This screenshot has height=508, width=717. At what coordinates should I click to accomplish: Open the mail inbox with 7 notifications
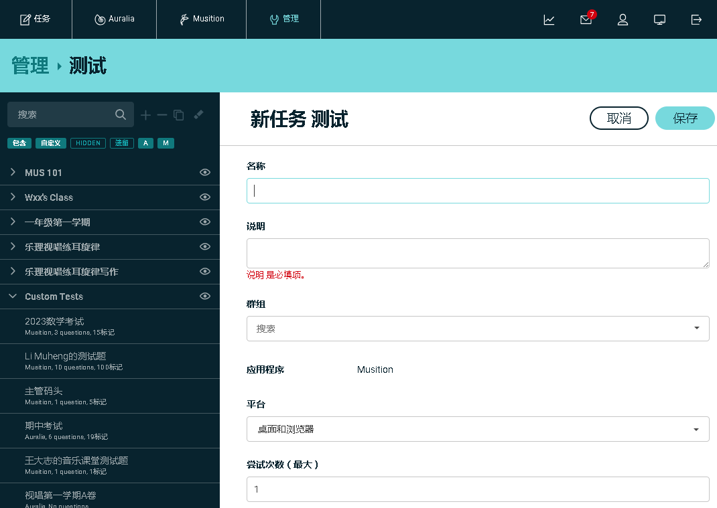(x=586, y=19)
